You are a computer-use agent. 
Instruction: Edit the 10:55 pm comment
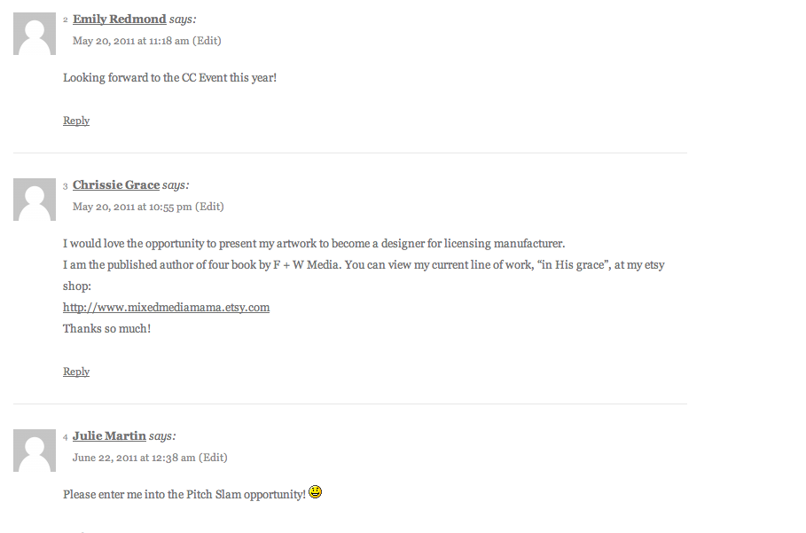[x=209, y=207]
